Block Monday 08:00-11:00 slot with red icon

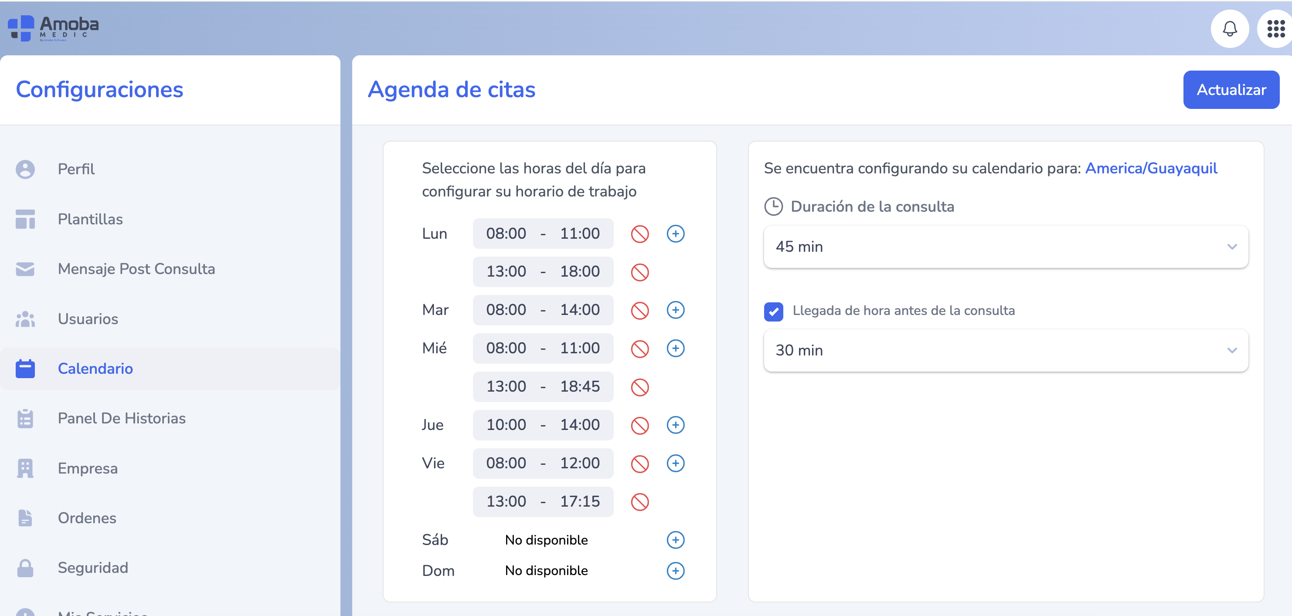tap(639, 233)
